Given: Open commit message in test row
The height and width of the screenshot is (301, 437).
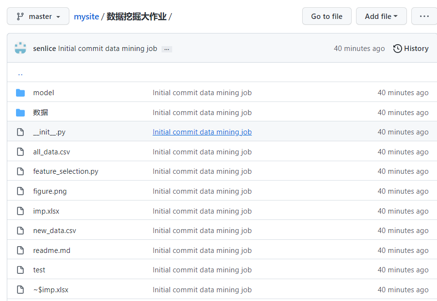Looking at the screenshot, I should pyautogui.click(x=202, y=270).
